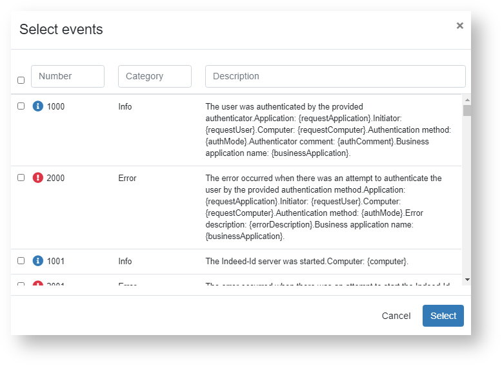502x366 pixels.
Task: Focus the Category filter input
Action: pyautogui.click(x=155, y=76)
